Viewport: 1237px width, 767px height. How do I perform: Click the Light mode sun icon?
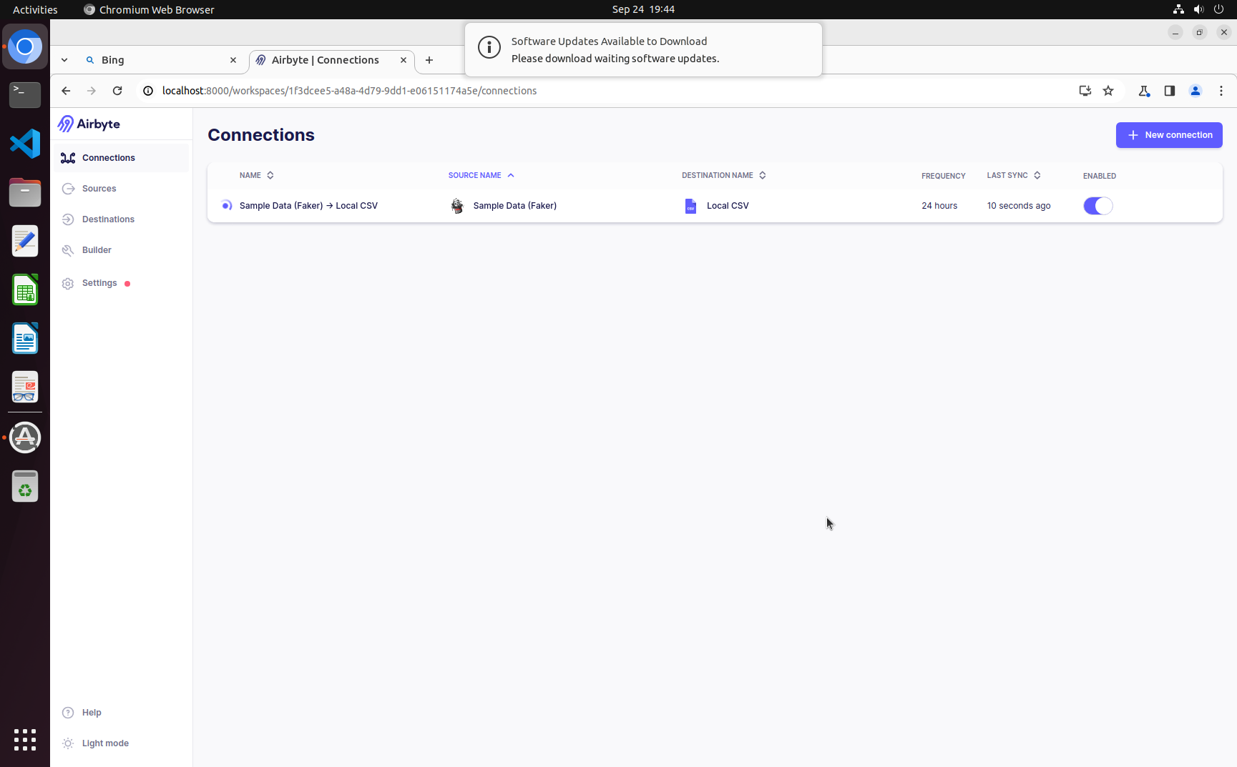pyautogui.click(x=68, y=743)
